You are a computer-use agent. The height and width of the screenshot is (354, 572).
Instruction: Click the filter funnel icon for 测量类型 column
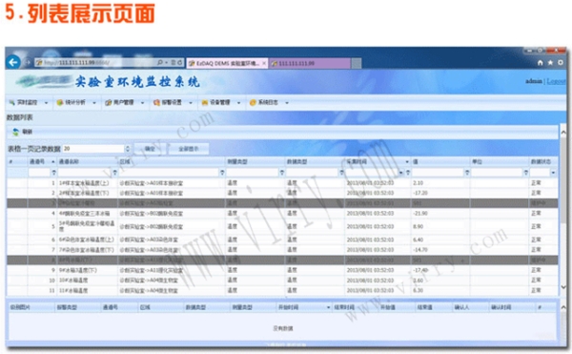point(281,173)
